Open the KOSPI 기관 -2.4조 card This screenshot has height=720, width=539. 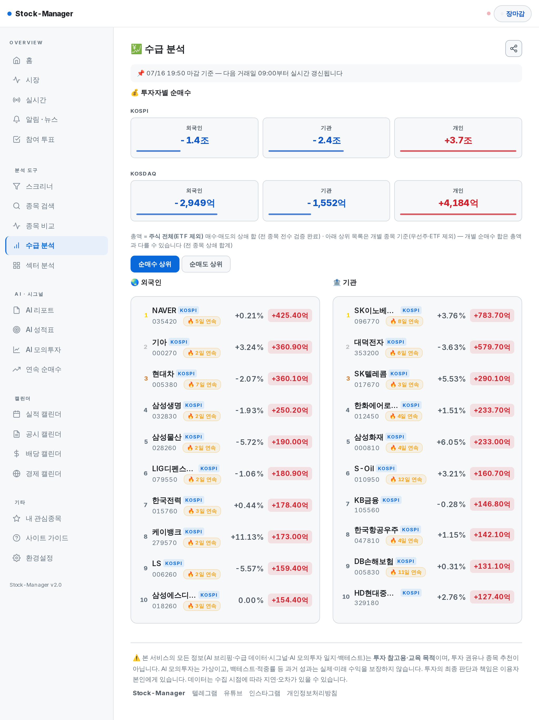(326, 138)
